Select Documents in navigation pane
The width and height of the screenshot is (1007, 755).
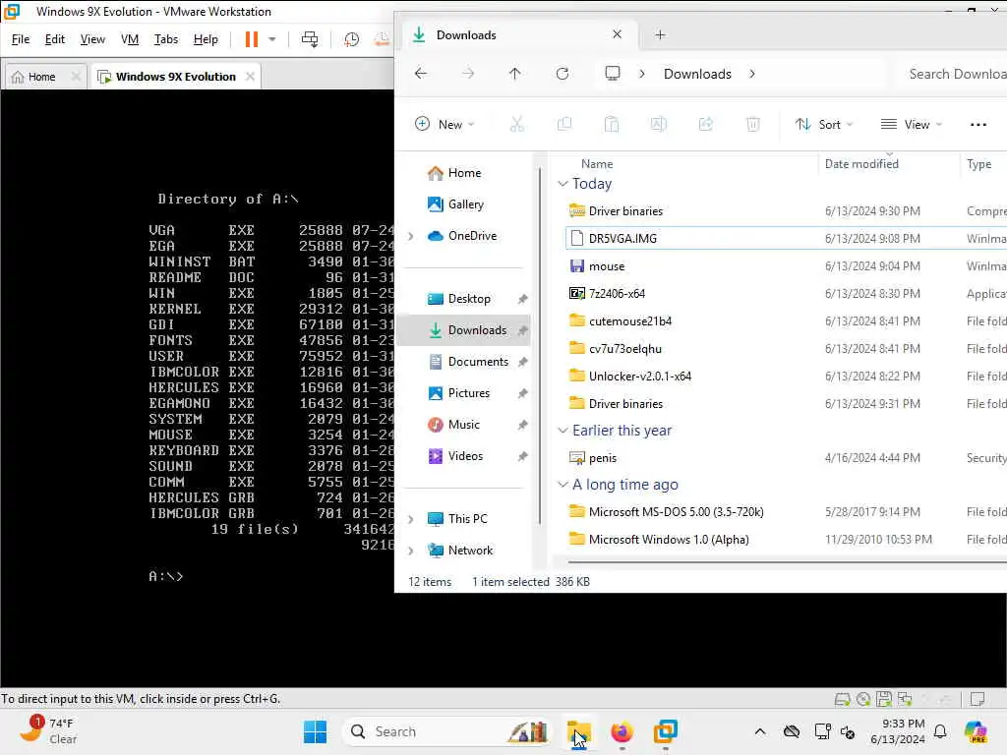coord(478,362)
